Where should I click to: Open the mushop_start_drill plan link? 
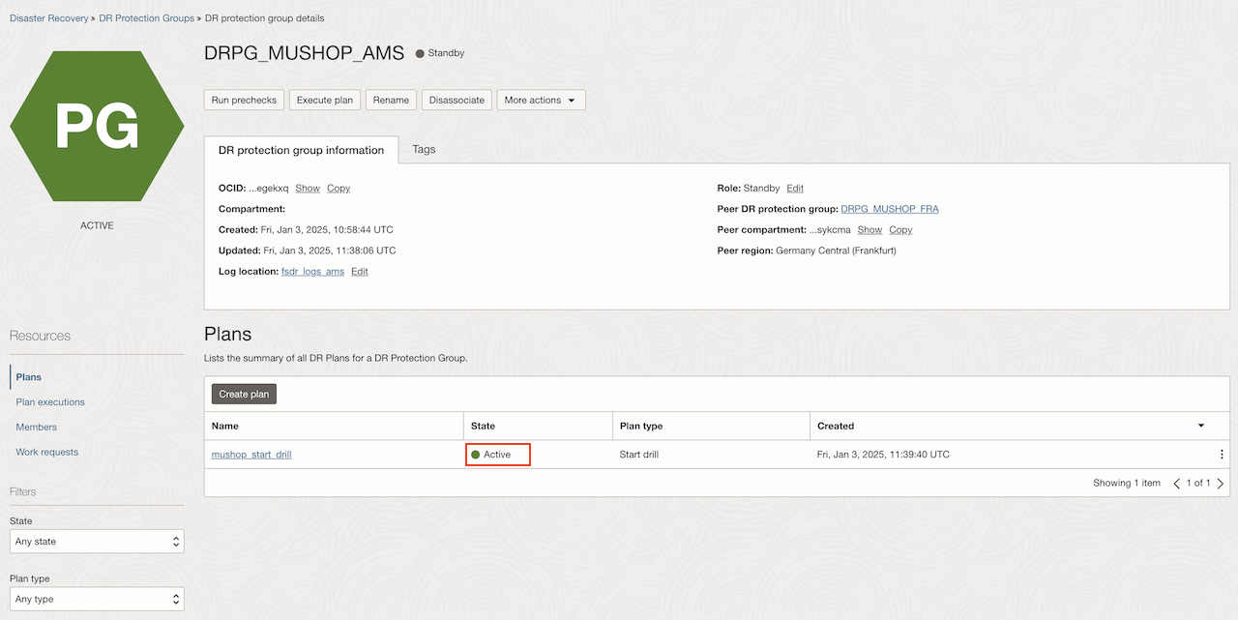tap(251, 455)
